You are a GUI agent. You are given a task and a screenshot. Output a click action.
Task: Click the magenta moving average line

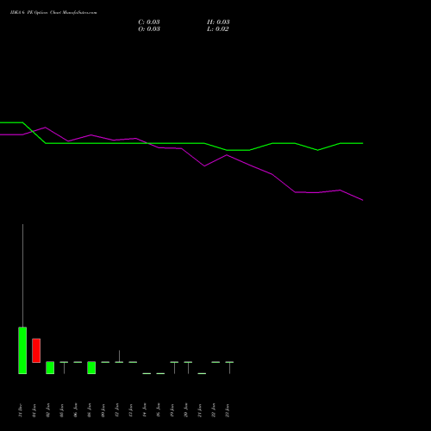(181, 148)
